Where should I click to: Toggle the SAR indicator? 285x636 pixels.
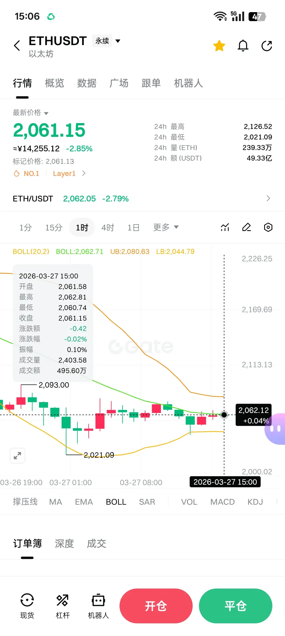147,502
